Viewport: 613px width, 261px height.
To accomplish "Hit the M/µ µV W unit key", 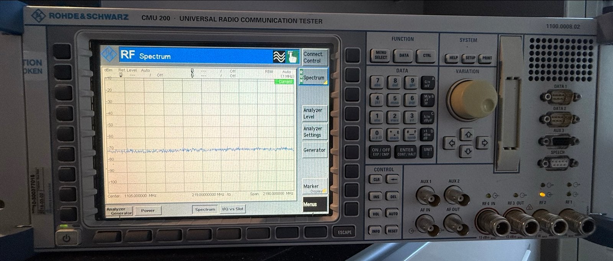I will click(x=427, y=100).
